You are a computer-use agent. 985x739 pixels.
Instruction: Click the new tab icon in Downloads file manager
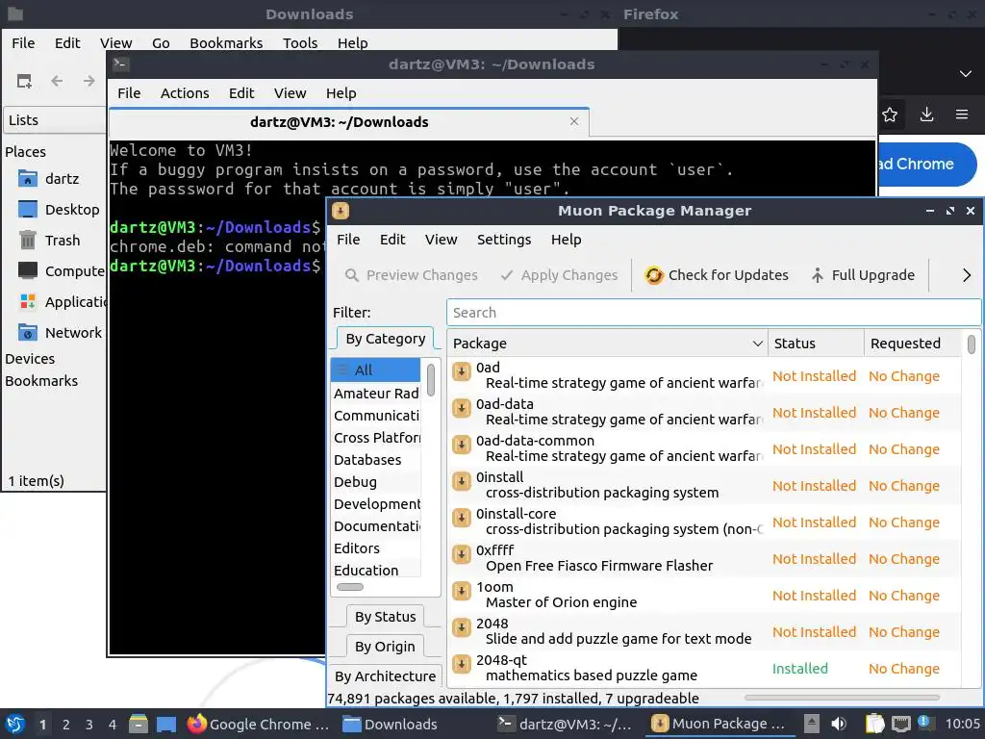24,81
